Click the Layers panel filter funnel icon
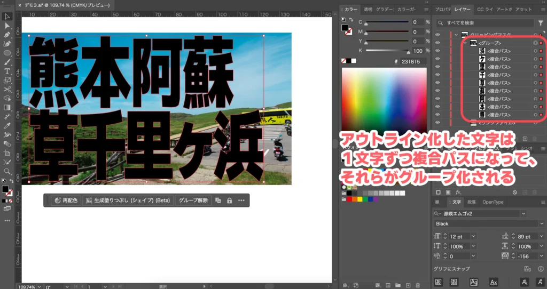The width and height of the screenshot is (547, 289). (541, 23)
